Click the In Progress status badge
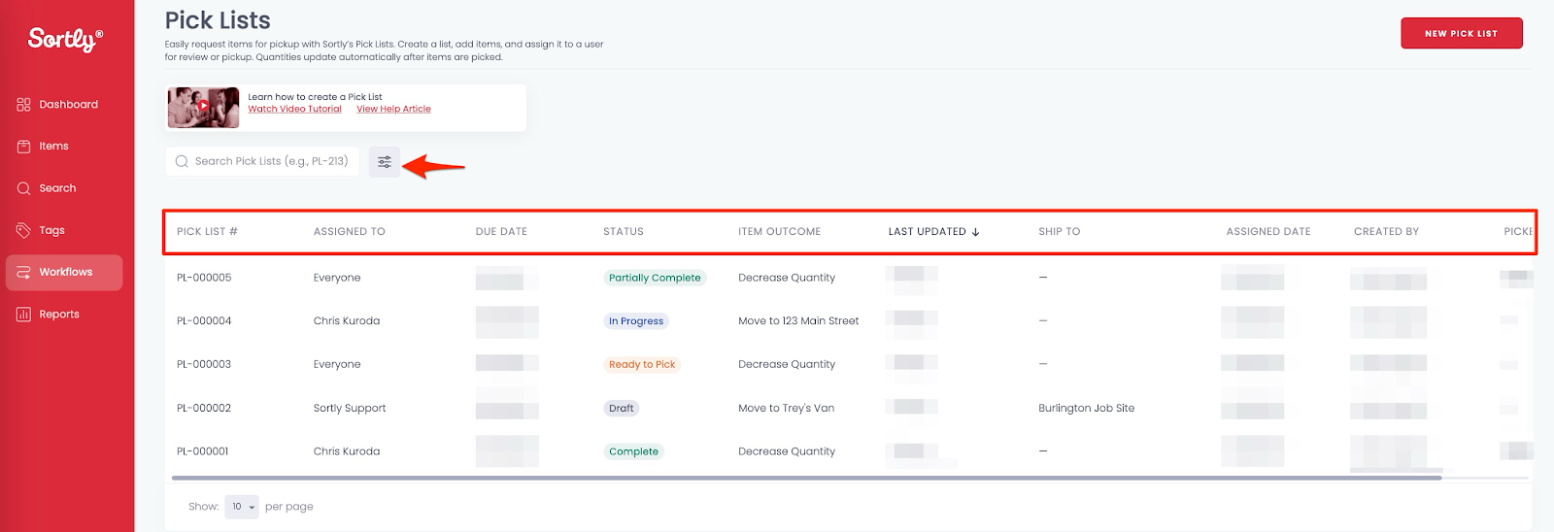 click(x=636, y=321)
